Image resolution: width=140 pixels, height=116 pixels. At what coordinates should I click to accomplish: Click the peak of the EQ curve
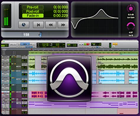tap(101, 9)
